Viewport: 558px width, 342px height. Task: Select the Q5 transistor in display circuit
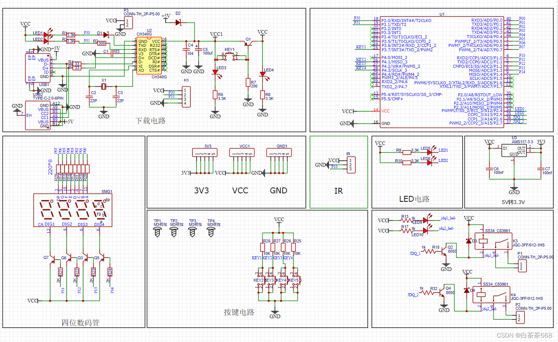coord(102,258)
